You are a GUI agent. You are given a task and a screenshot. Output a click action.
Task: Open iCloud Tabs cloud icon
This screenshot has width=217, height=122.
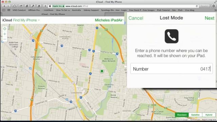(x=15, y=6)
